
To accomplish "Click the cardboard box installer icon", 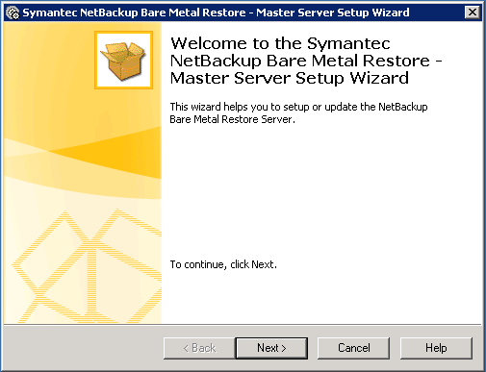I will 123,60.
